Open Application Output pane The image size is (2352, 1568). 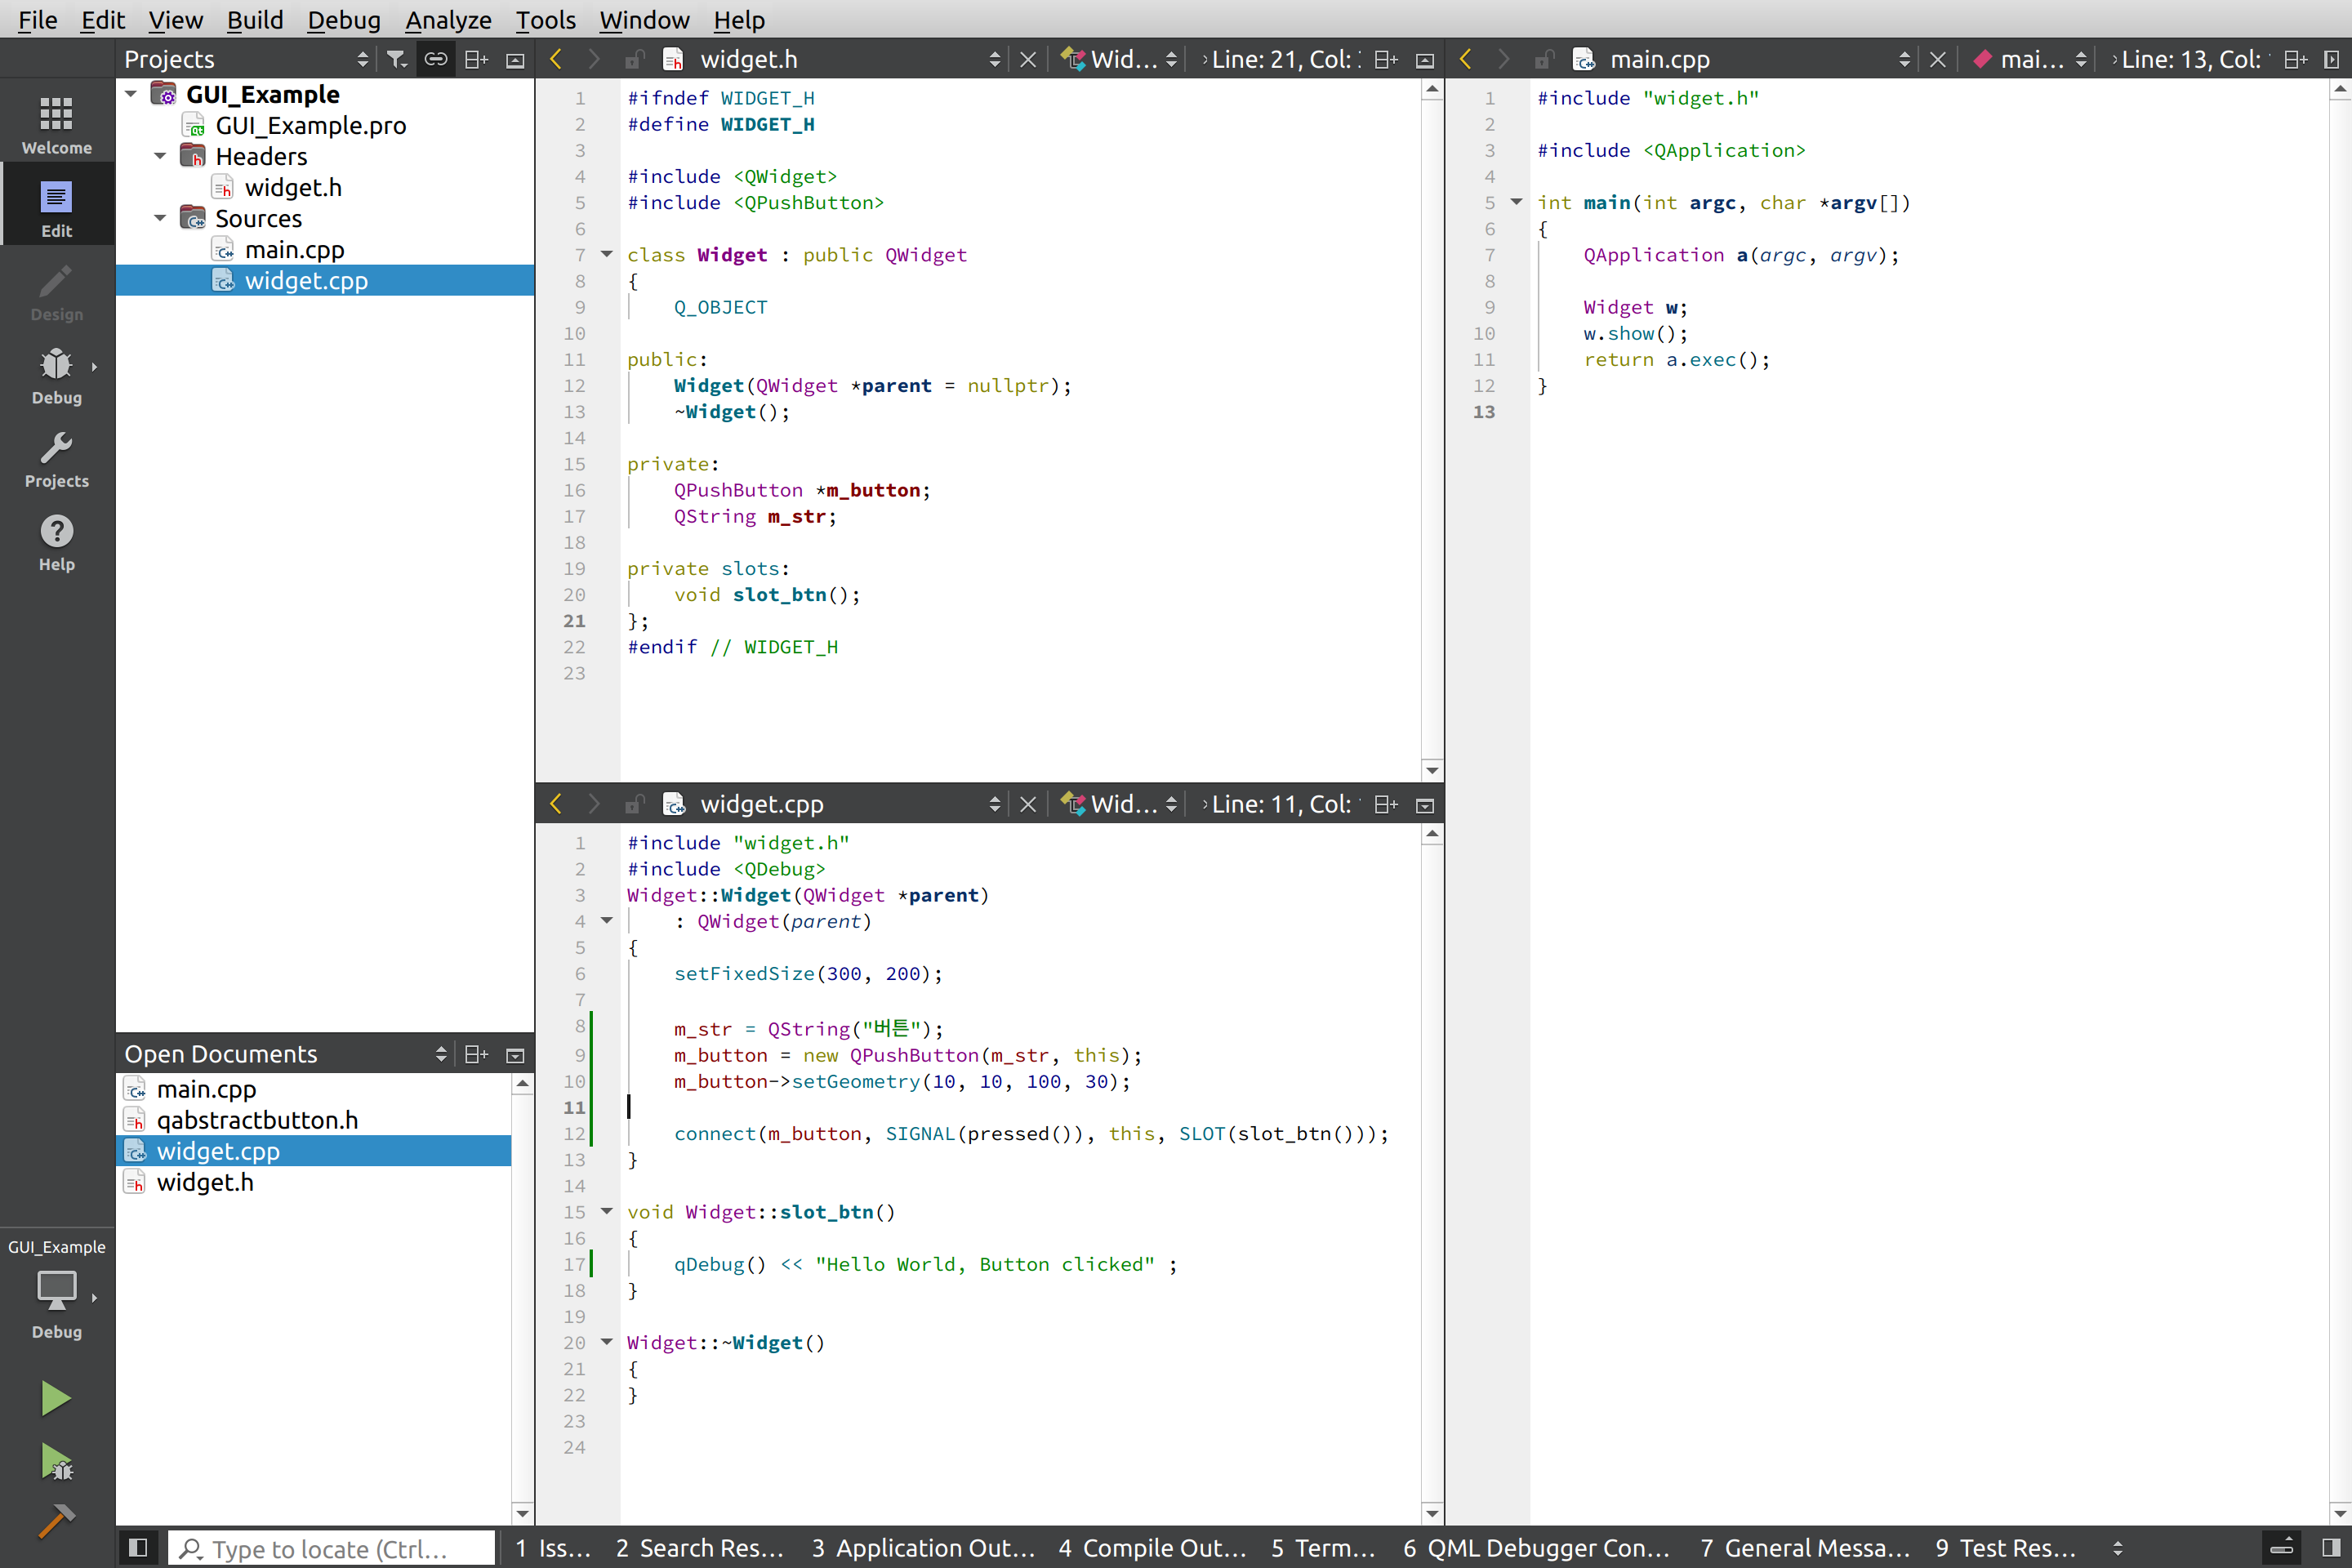pyautogui.click(x=922, y=1548)
